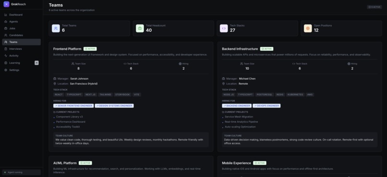Screen dimensions: 387x177
Task: Click Service Mesh Migration project
Action: [239, 117]
